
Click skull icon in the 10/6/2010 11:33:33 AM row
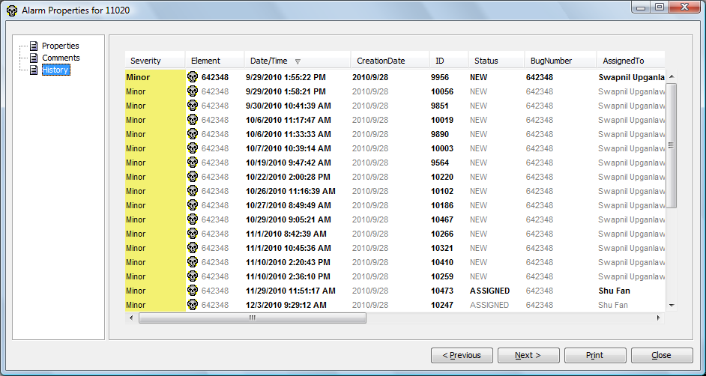click(x=193, y=134)
